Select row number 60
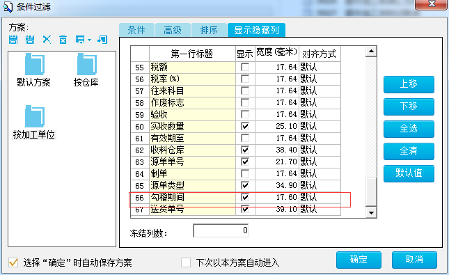 point(140,127)
